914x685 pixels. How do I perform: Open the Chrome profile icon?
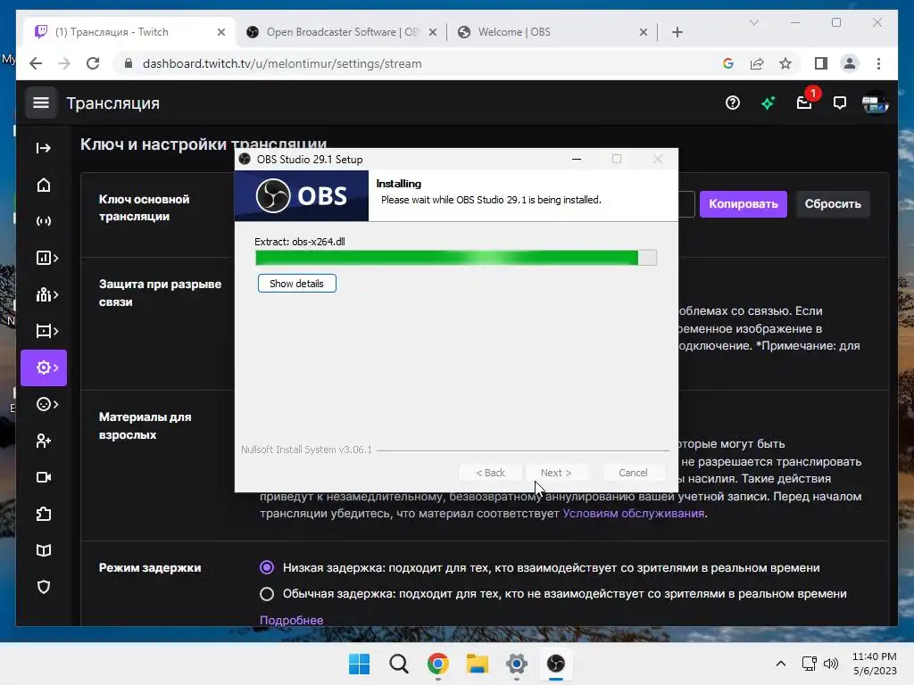(850, 63)
